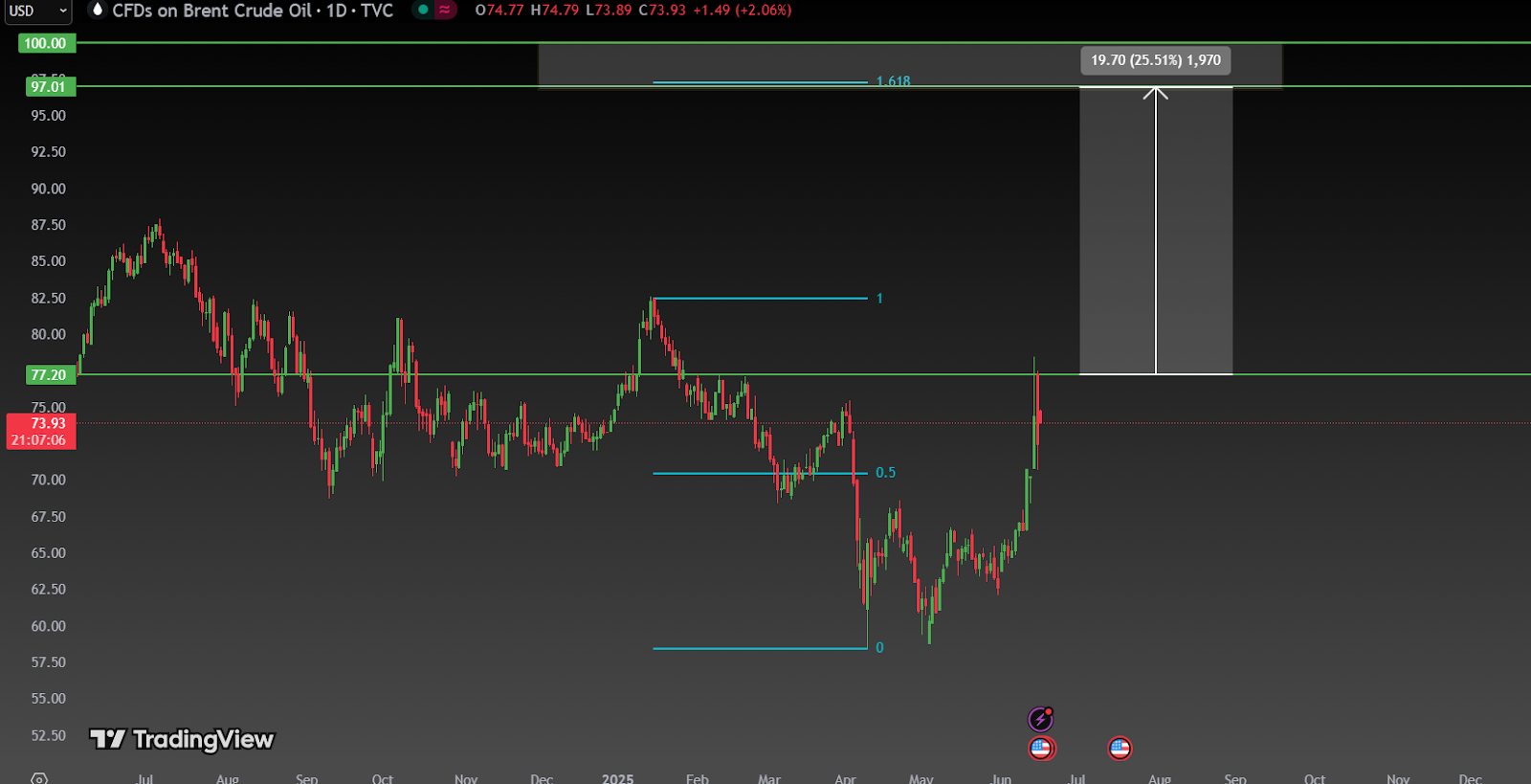Click the 60.00 price scale label
This screenshot has width=1531, height=784.
[49, 626]
